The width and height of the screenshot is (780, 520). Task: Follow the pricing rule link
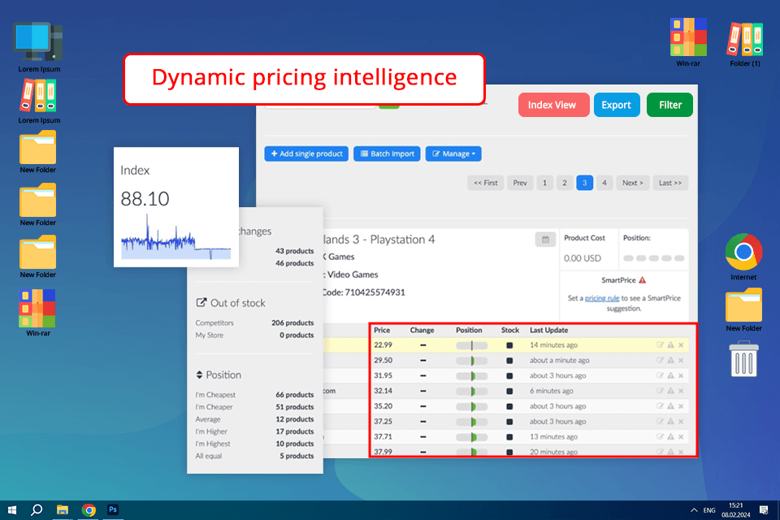tap(601, 298)
